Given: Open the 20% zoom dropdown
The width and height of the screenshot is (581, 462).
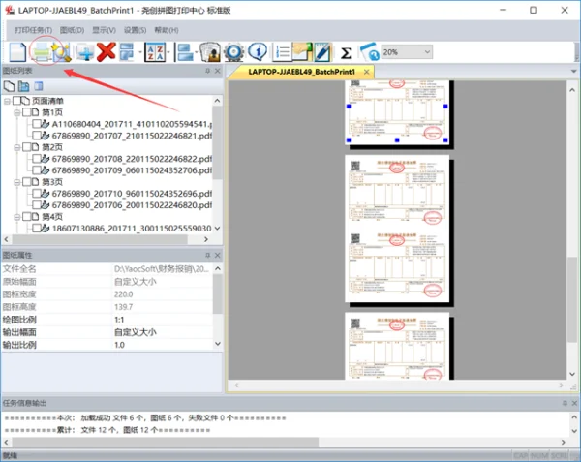Looking at the screenshot, I should [407, 52].
